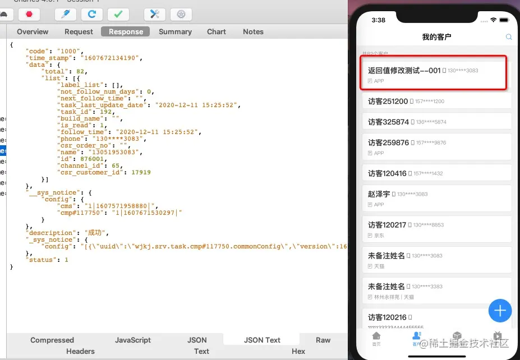The width and height of the screenshot is (520, 360).
Task: Tap the search magnifier in phone app
Action: 508,37
